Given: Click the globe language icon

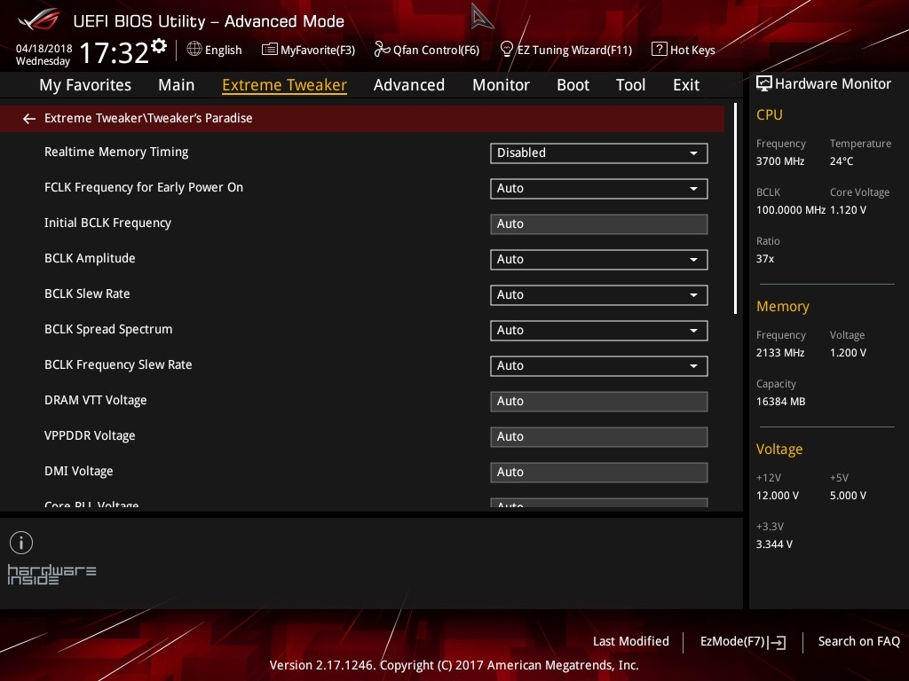Looking at the screenshot, I should point(194,50).
